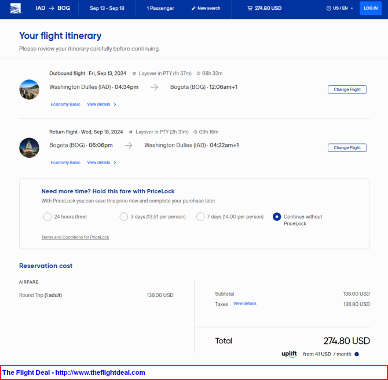The image size is (388, 380).
Task: Click the return flight layover plane icon
Action: (131, 132)
